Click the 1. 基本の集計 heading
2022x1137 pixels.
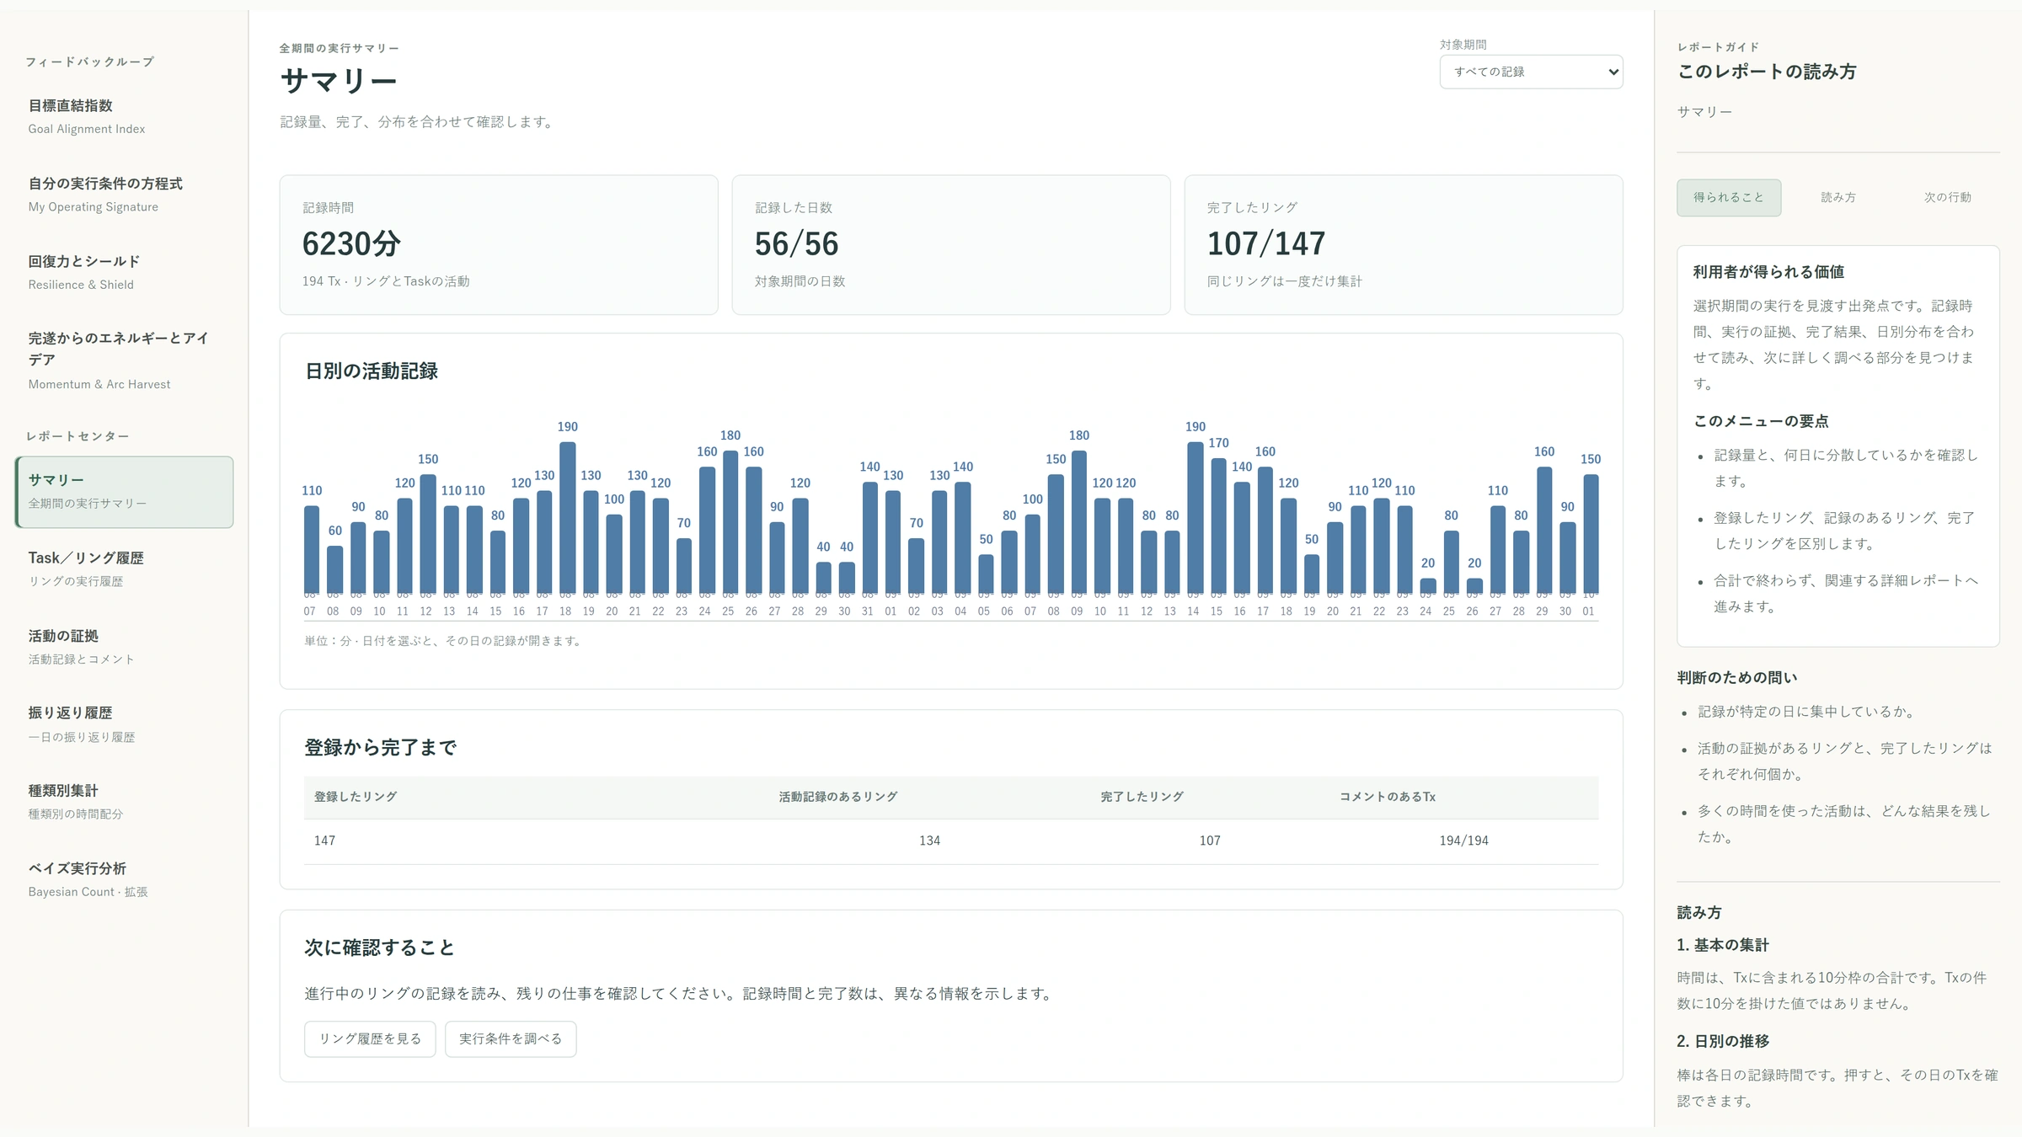click(1722, 945)
